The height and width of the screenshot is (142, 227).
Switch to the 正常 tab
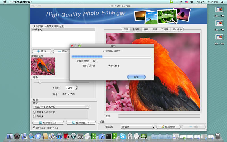click(x=126, y=29)
